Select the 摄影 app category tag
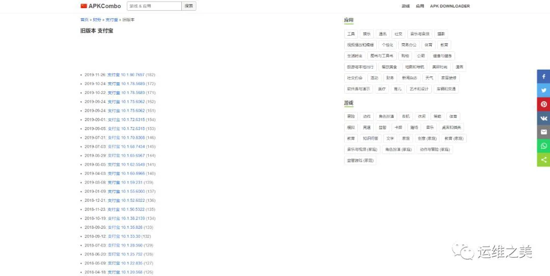The height and width of the screenshot is (276, 550). point(441,34)
